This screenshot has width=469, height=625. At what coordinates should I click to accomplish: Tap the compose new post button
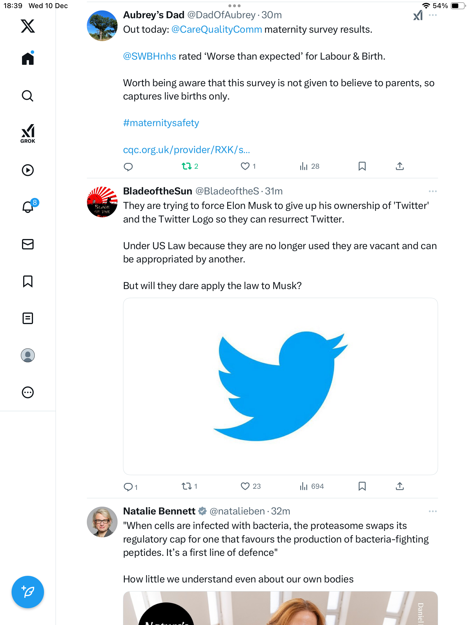click(28, 592)
